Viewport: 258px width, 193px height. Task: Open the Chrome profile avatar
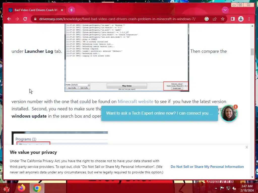[x=241, y=19]
